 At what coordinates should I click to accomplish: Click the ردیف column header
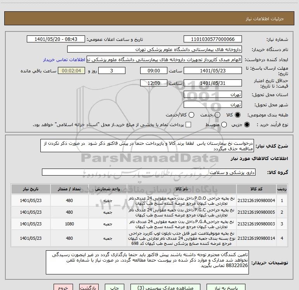click(282, 189)
